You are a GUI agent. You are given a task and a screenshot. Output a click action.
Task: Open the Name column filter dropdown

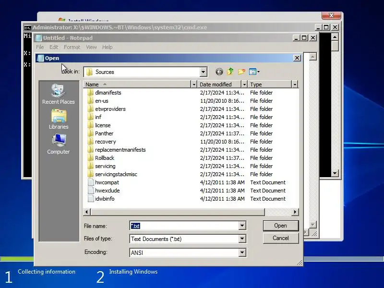click(194, 84)
